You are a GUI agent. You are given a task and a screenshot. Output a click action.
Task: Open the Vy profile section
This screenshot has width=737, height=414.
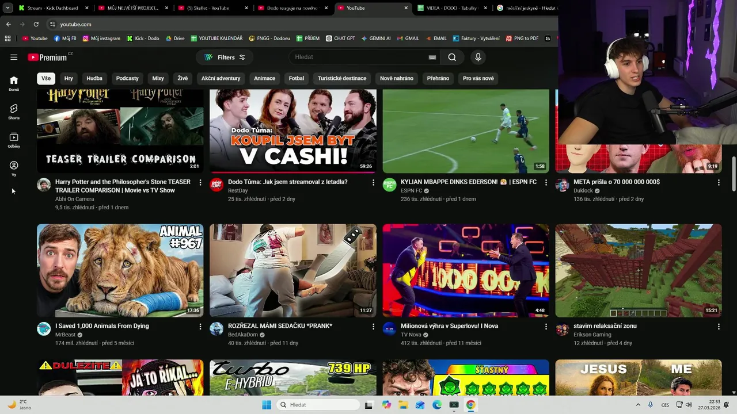(14, 168)
